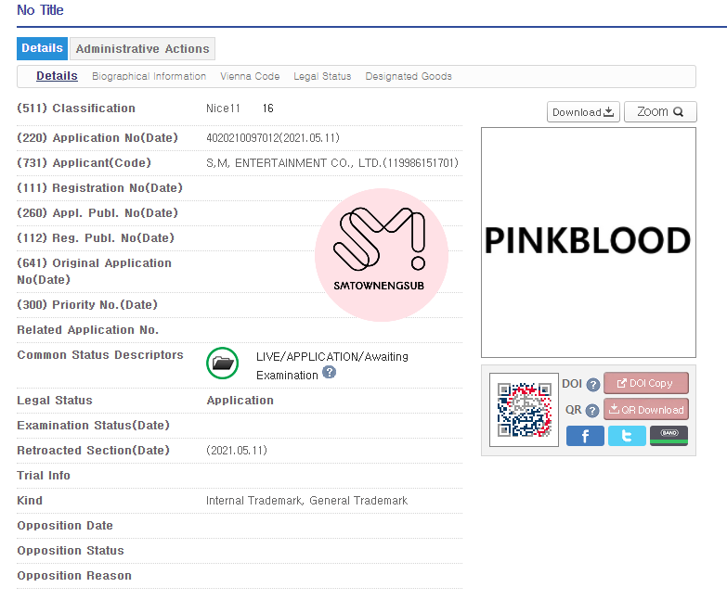Click the No Title heading
727x600 pixels.
(40, 10)
